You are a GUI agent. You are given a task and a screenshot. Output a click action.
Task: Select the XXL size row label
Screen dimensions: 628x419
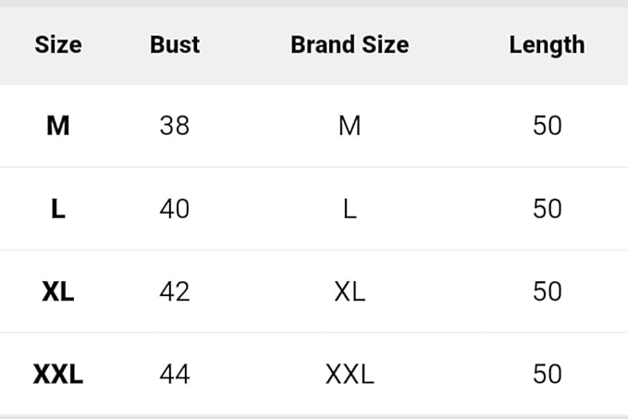pyautogui.click(x=58, y=375)
